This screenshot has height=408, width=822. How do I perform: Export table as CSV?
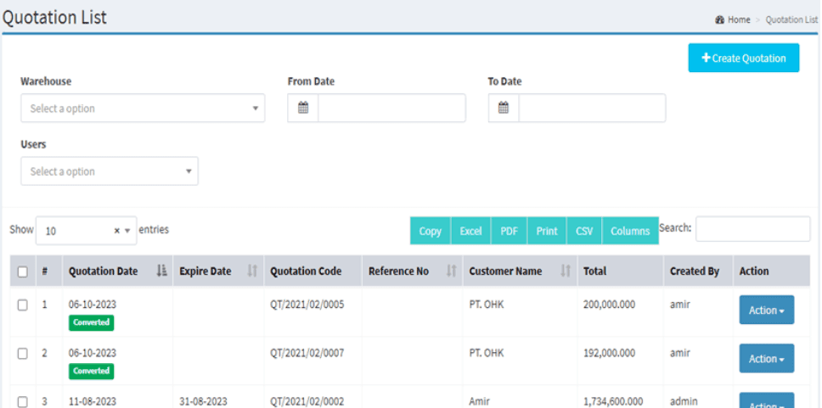(584, 231)
